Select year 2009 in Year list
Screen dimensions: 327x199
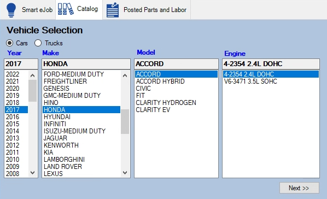pyautogui.click(x=16, y=166)
